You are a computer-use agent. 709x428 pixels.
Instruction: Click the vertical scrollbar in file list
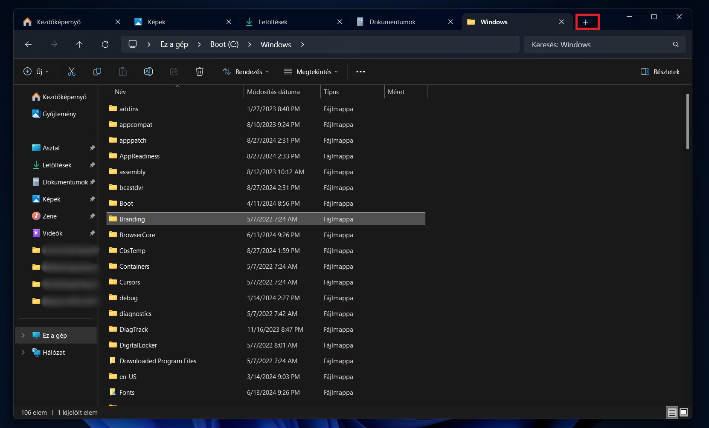point(687,121)
